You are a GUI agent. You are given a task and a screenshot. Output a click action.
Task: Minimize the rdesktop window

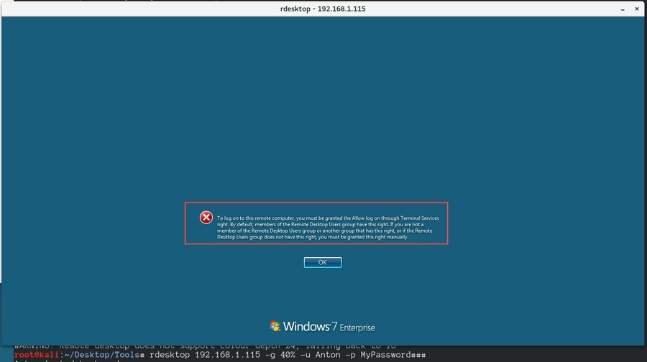pos(623,8)
